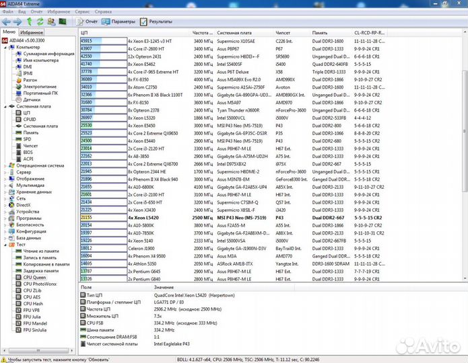
Task: Sort by Частота column header
Action: 202,33
